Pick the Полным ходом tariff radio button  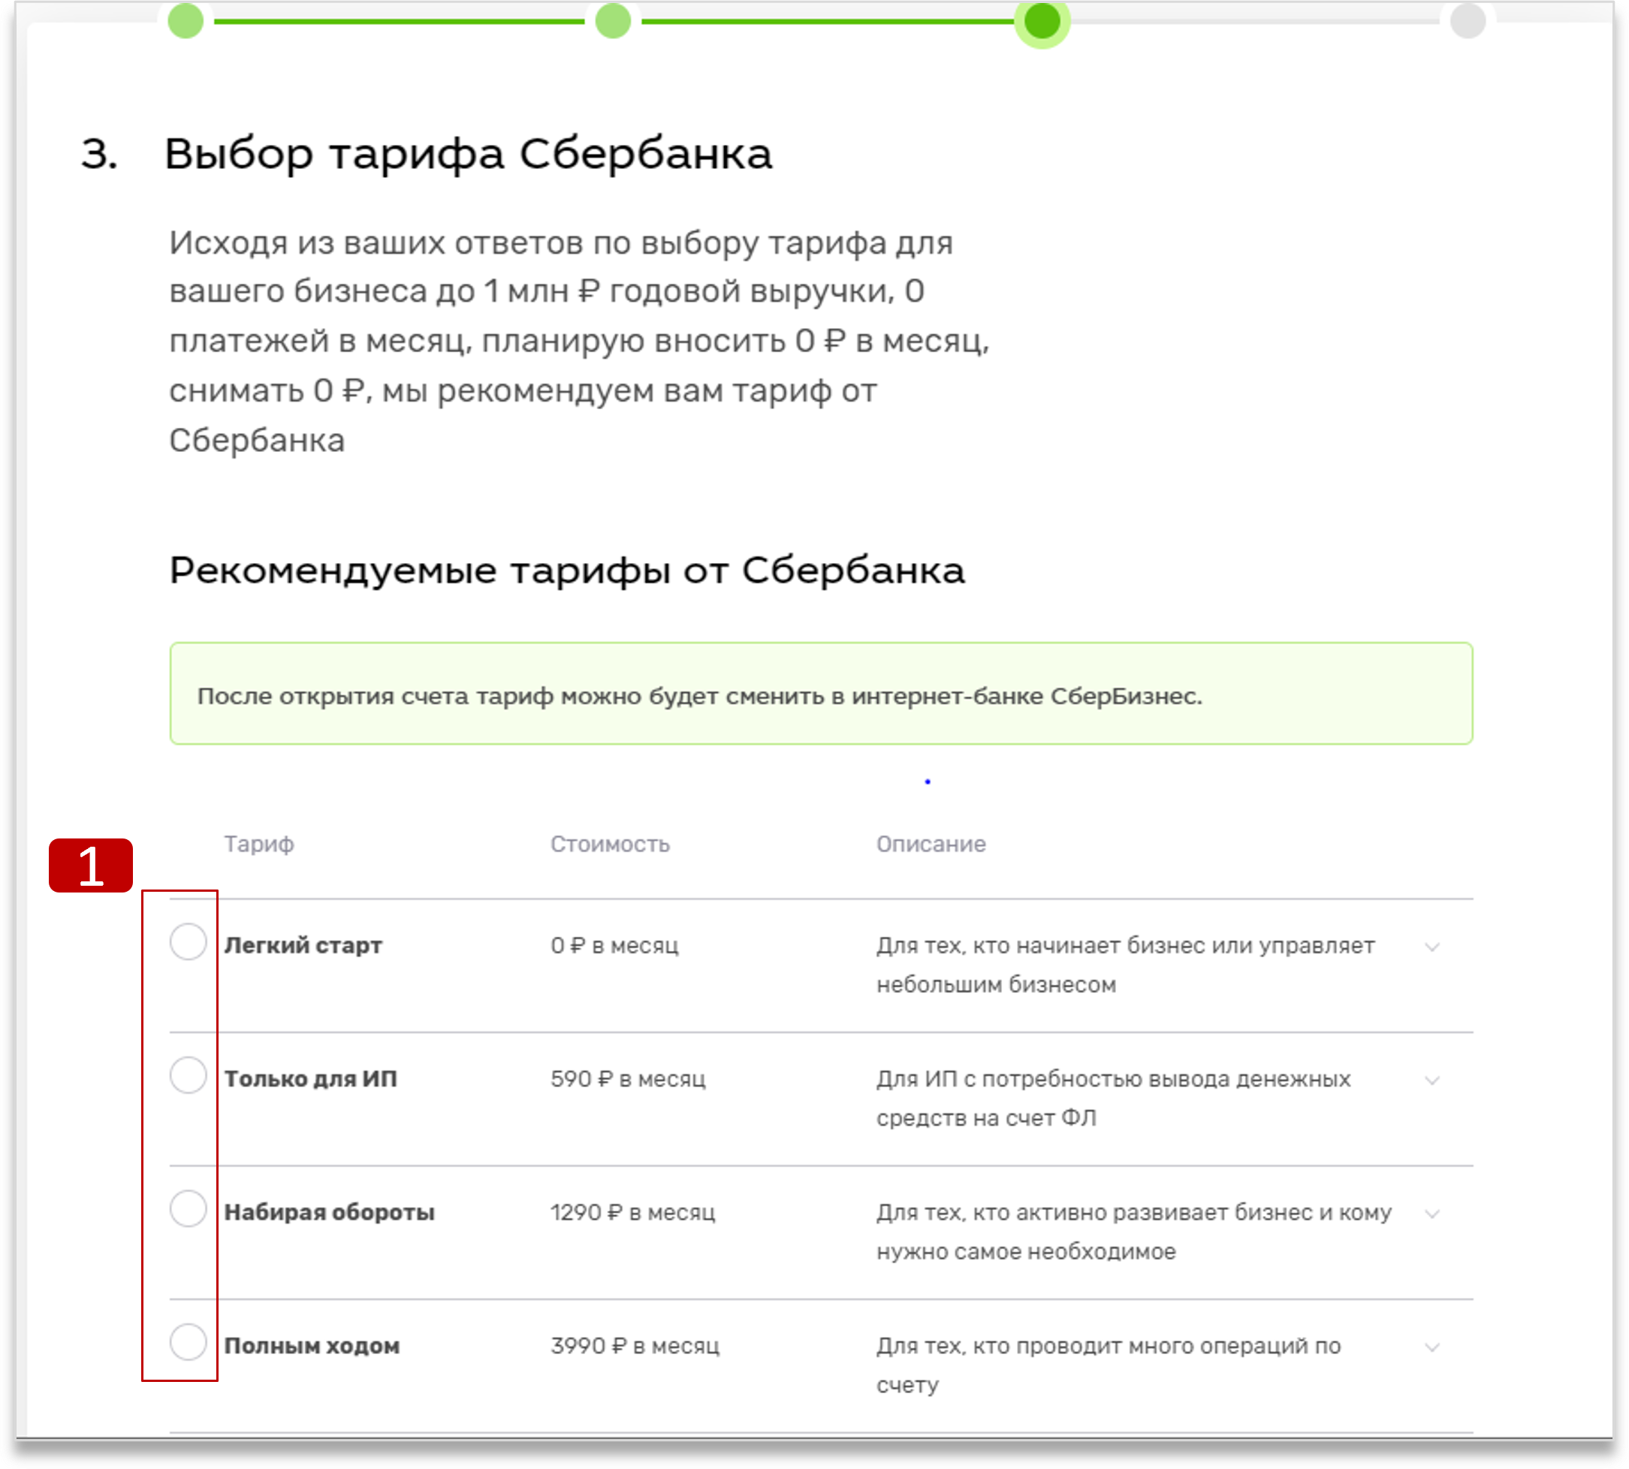point(189,1341)
